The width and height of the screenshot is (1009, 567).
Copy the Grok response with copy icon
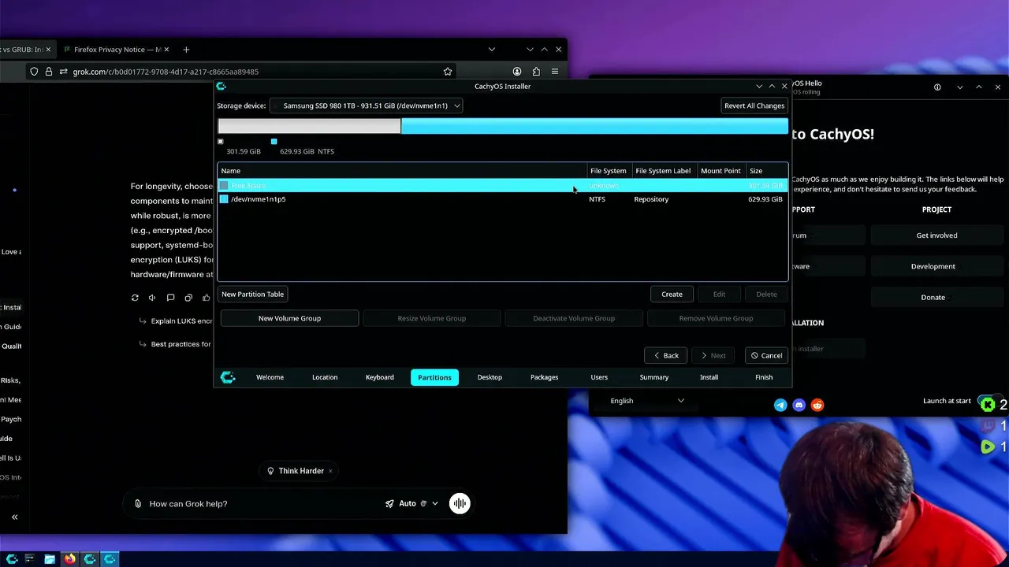pyautogui.click(x=188, y=298)
